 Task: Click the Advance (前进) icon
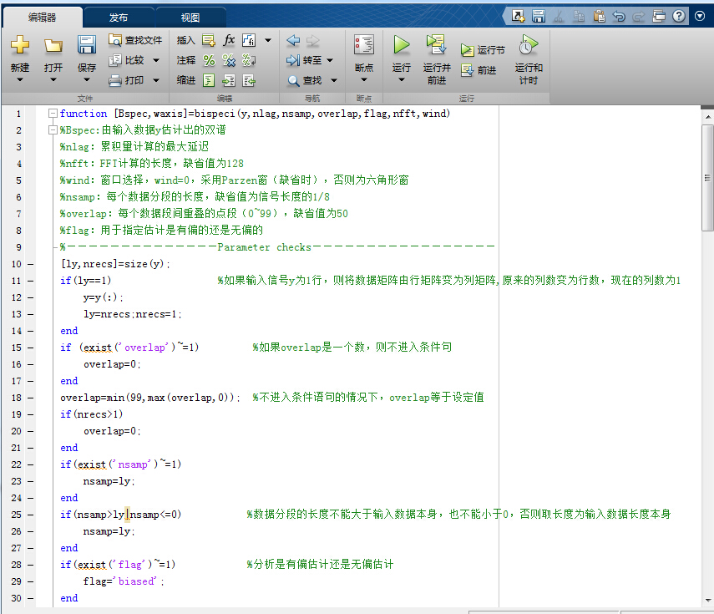(x=467, y=70)
